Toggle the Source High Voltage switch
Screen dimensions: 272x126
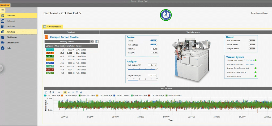154,44
